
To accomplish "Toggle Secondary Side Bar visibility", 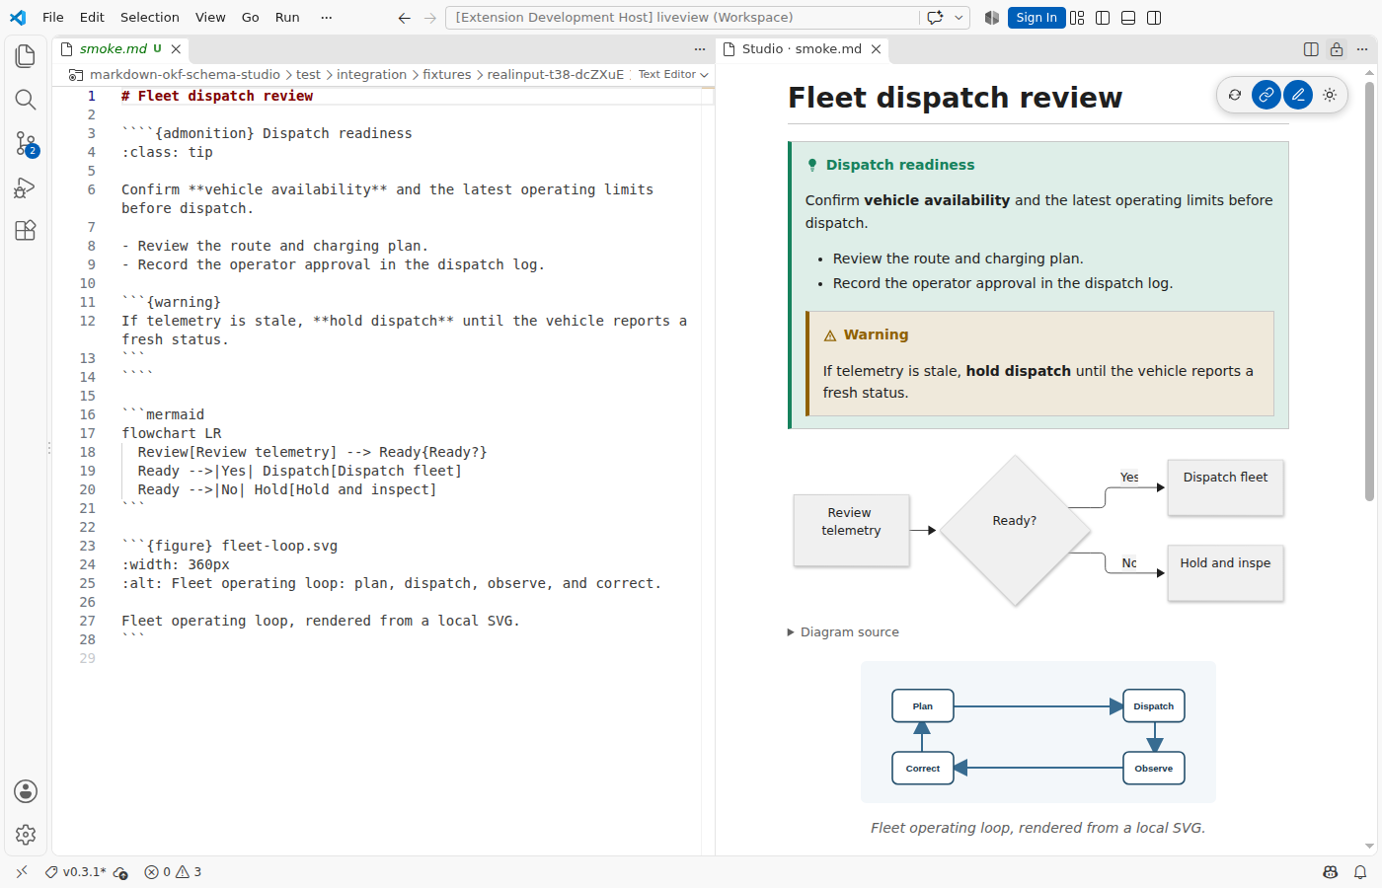I will [x=1154, y=18].
